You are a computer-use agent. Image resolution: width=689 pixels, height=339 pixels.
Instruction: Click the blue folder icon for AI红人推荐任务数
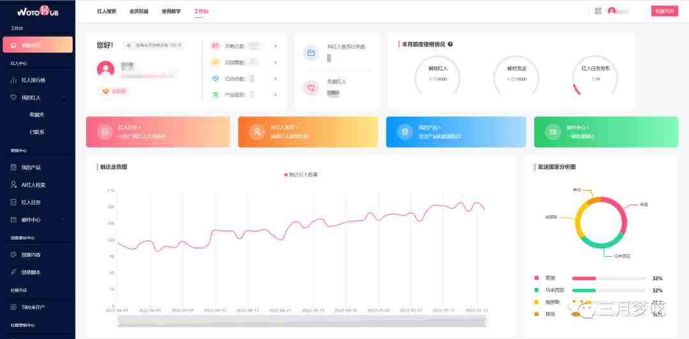tap(311, 53)
